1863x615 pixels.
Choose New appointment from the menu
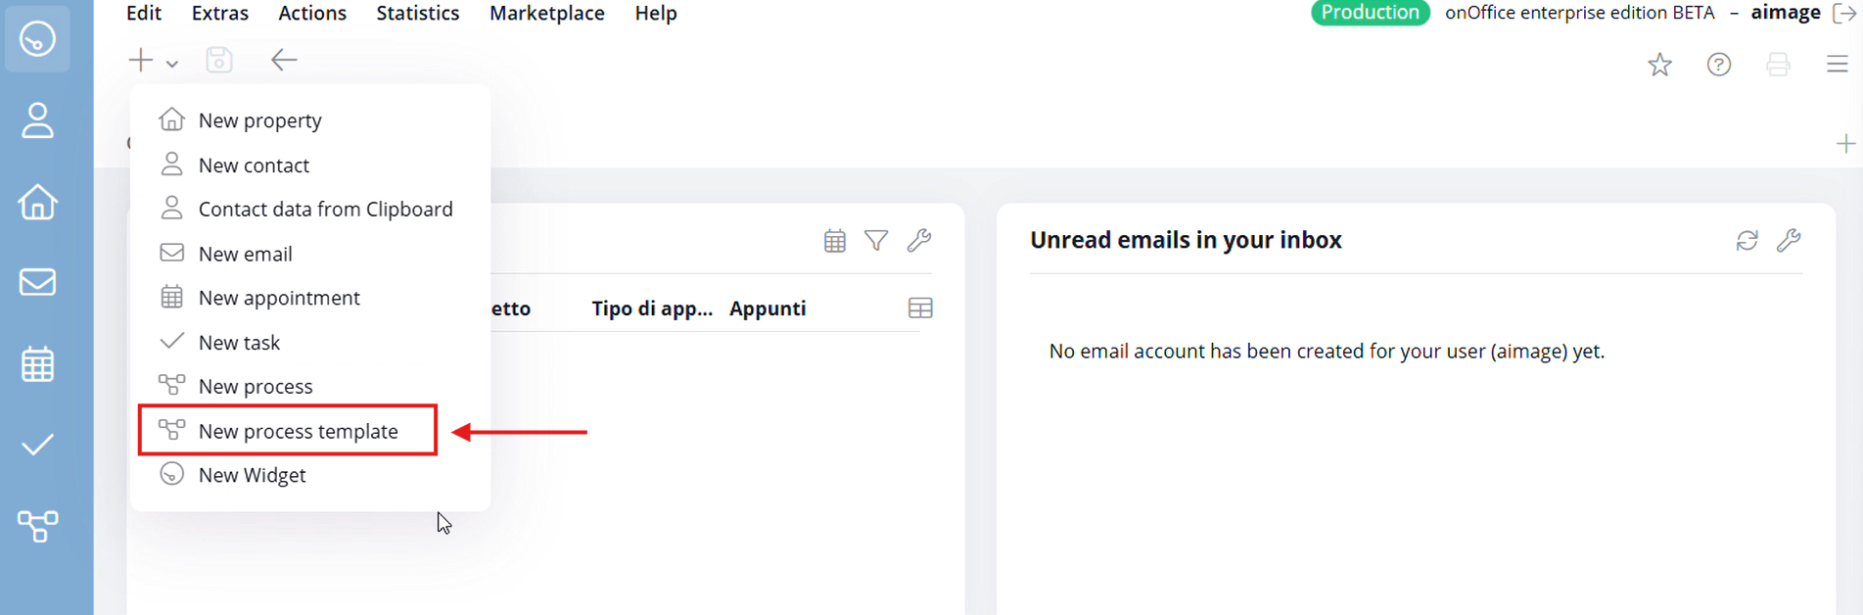pyautogui.click(x=279, y=298)
